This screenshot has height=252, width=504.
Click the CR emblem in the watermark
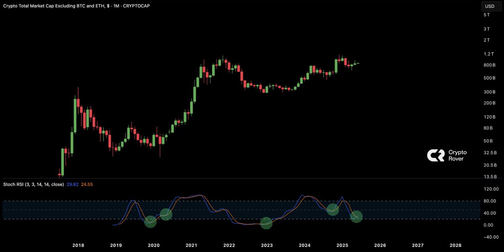tap(437, 155)
